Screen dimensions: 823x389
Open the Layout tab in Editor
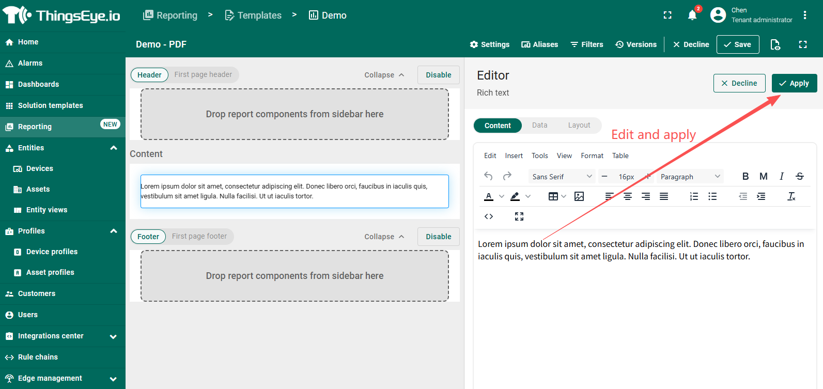(579, 125)
